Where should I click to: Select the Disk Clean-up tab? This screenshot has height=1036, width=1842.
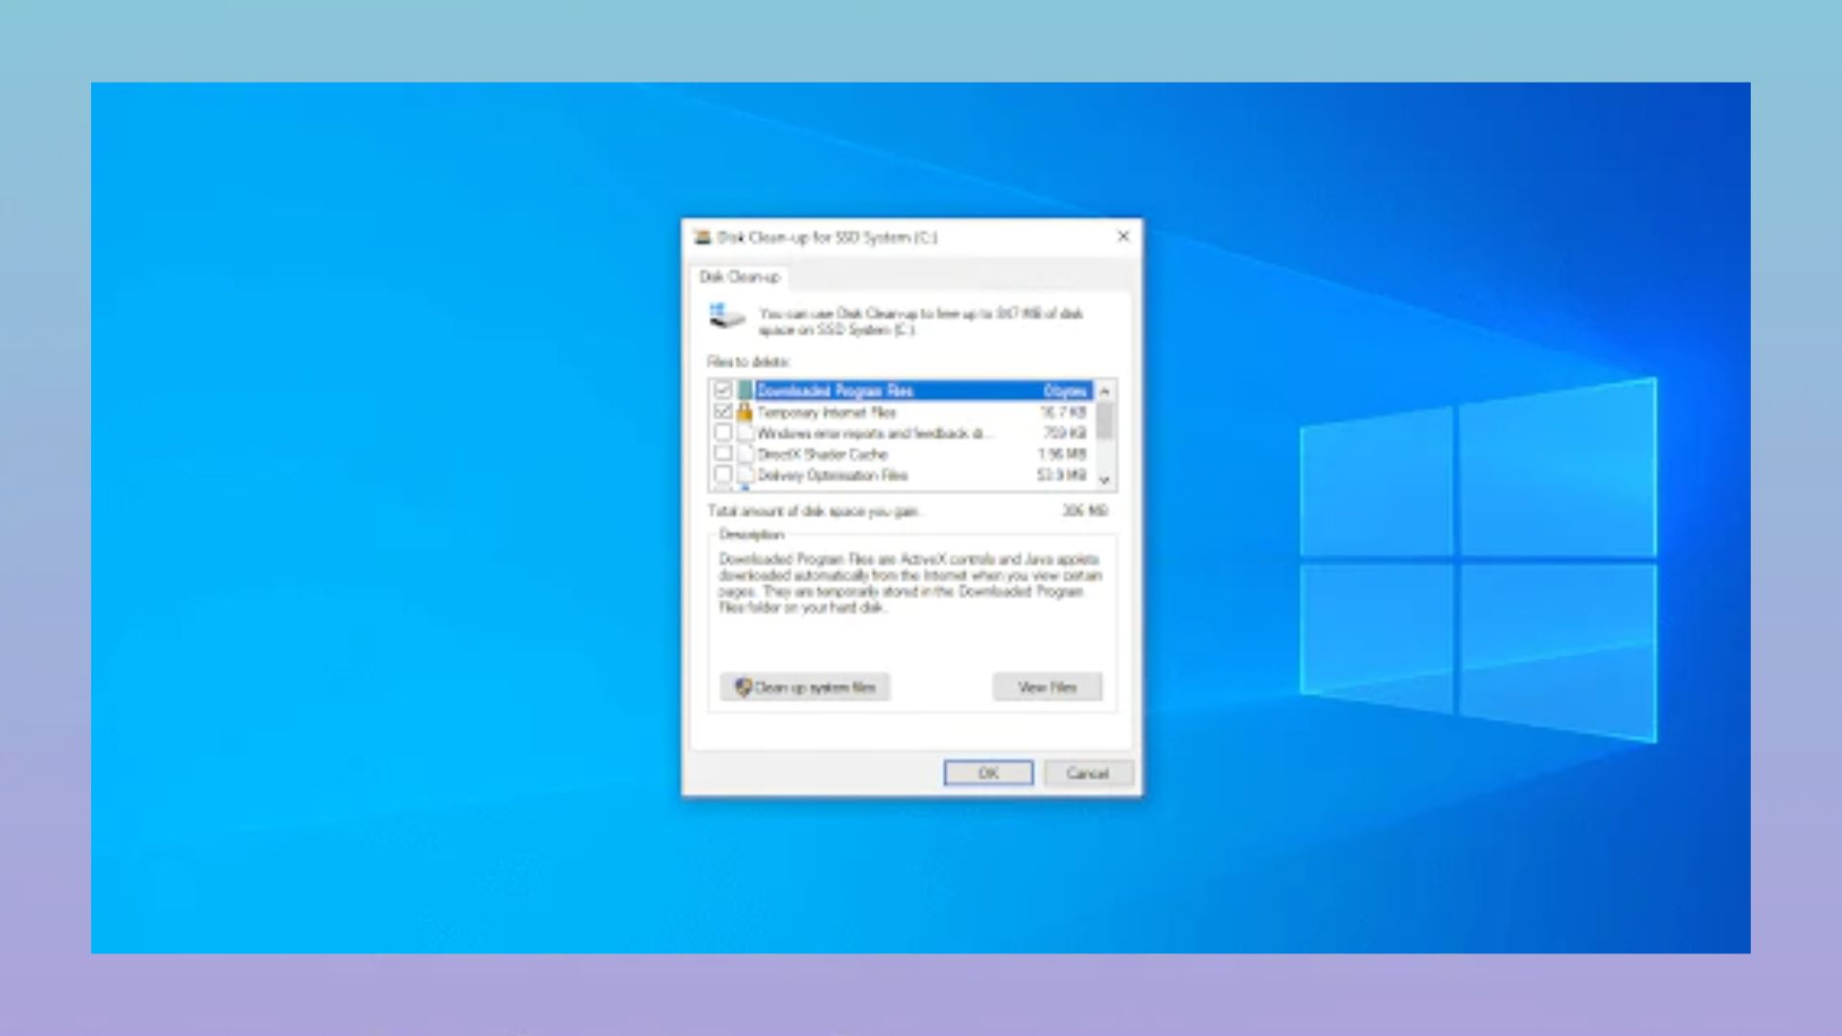[740, 277]
